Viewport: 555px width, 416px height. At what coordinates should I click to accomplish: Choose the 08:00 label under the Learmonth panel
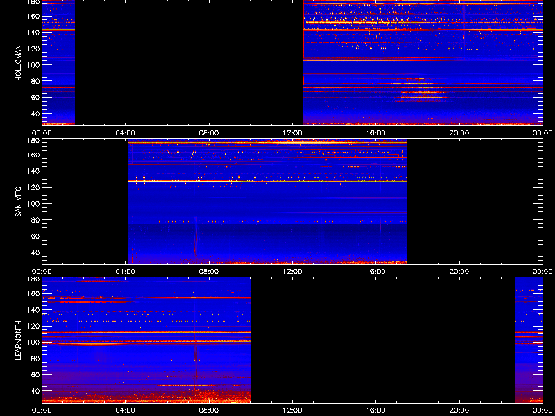[209, 410]
